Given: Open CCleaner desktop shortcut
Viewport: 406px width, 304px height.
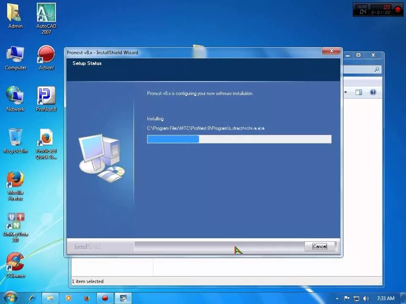Looking at the screenshot, I should click(15, 265).
